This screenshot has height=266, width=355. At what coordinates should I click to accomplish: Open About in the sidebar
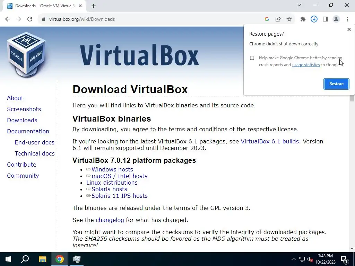(15, 98)
